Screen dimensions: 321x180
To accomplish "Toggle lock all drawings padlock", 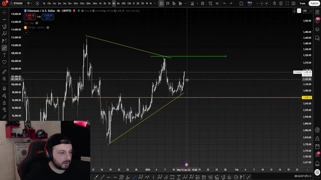I will (4, 103).
